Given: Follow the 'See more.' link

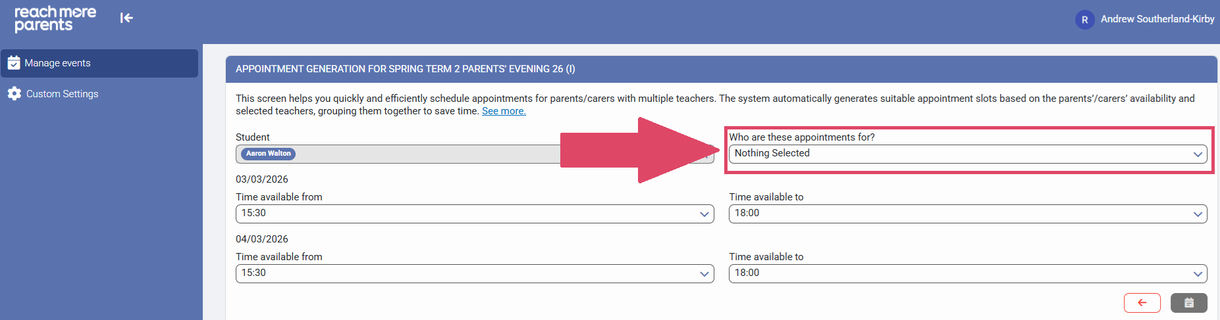Looking at the screenshot, I should click(x=504, y=111).
